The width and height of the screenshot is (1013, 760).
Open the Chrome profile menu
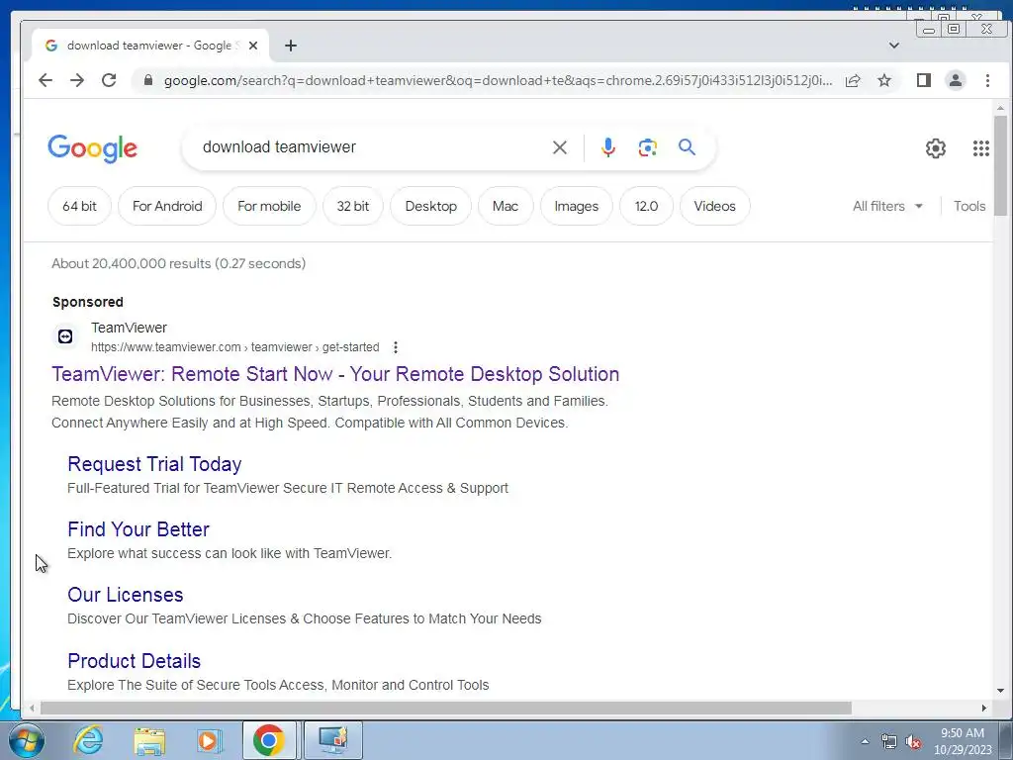pyautogui.click(x=956, y=80)
